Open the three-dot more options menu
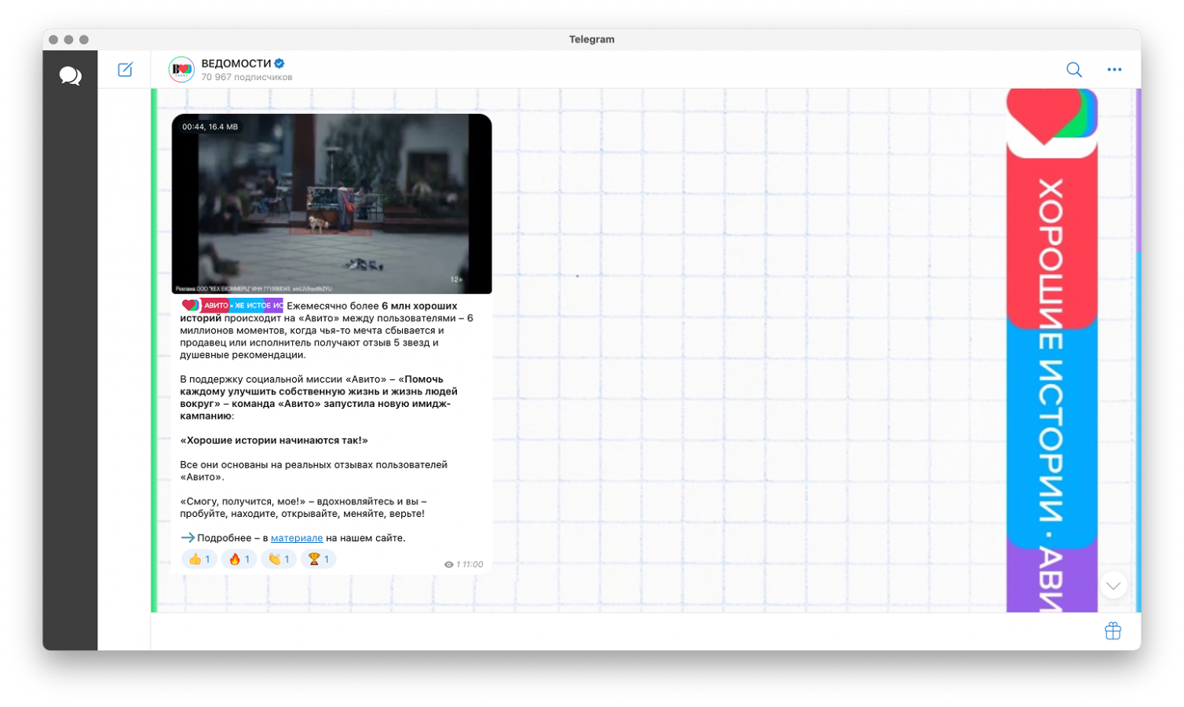Screen dimensions: 1184x707 point(1114,70)
